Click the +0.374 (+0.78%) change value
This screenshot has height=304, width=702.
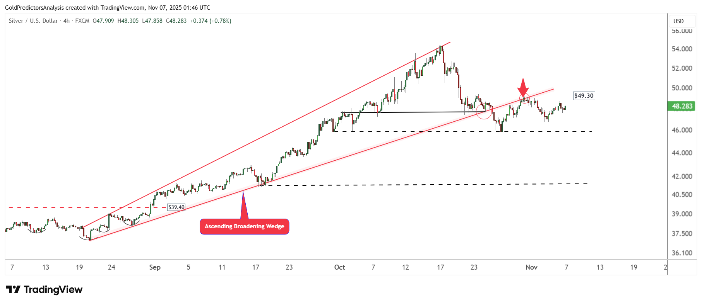point(211,21)
